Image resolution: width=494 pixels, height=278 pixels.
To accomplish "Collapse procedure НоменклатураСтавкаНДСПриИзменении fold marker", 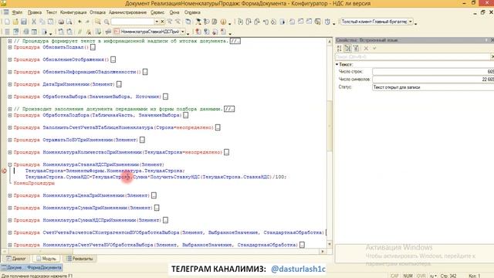I will point(10,164).
